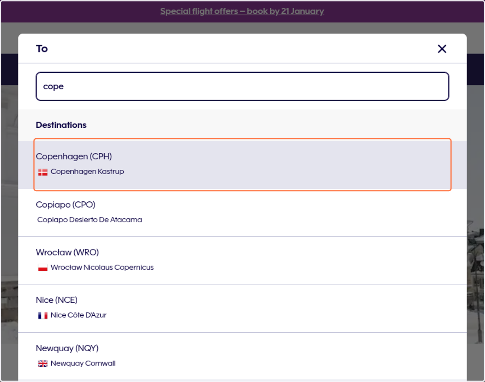The image size is (485, 382).
Task: Pick Nice (NCE) destination
Action: point(242,308)
